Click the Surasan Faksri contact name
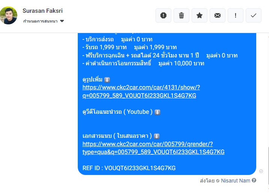 42,11
